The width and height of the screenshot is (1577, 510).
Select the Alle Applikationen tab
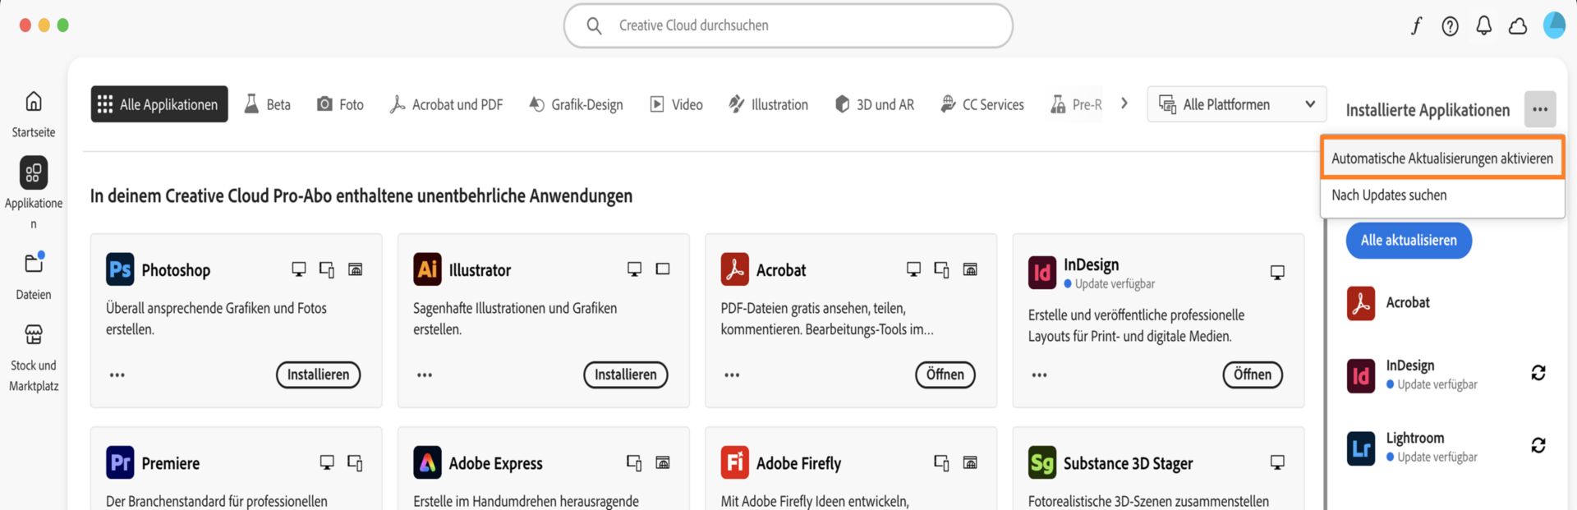coord(159,104)
